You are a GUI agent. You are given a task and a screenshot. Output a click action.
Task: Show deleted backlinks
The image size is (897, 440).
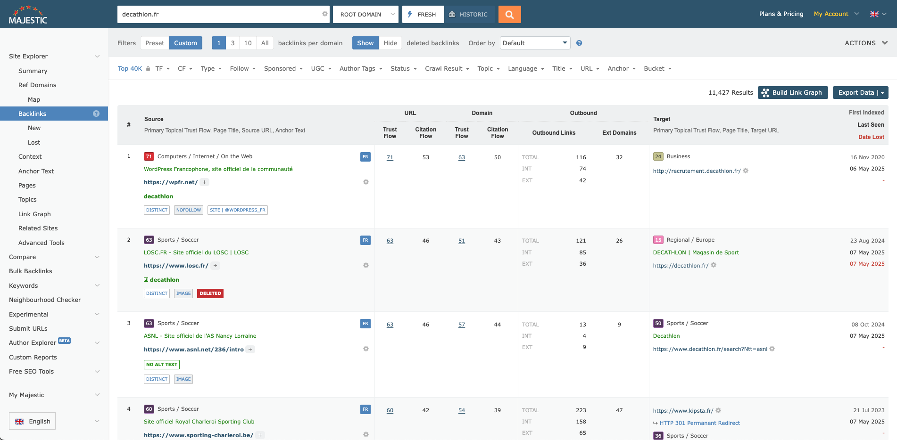(365, 43)
